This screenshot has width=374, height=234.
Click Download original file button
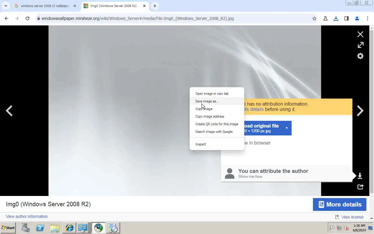[x=263, y=128]
